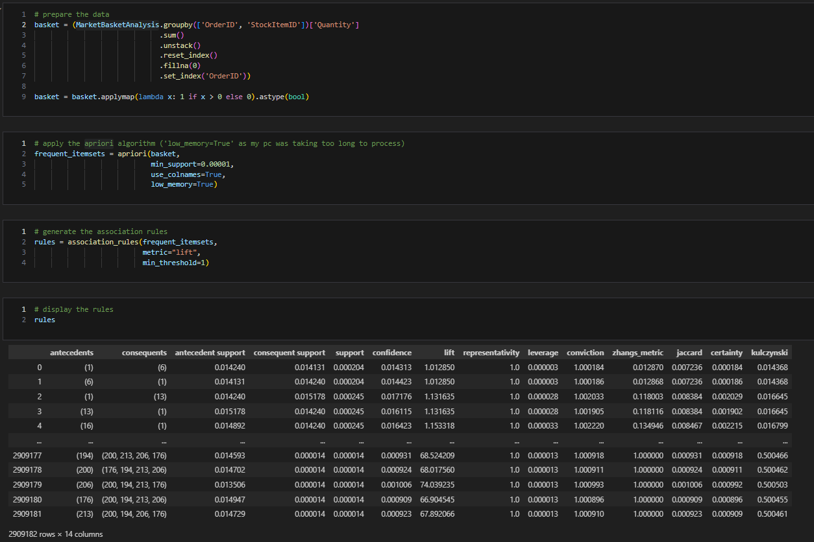Image resolution: width=814 pixels, height=542 pixels.
Task: Click the zhangs_metric value 0.012870
Action: click(648, 367)
